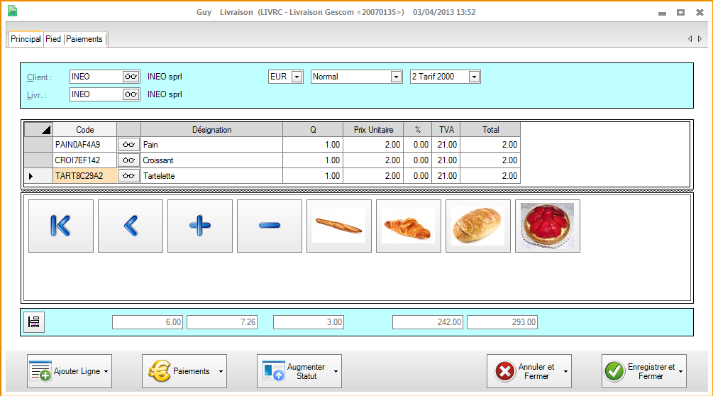Expand the EUR currency dropdown

(297, 77)
